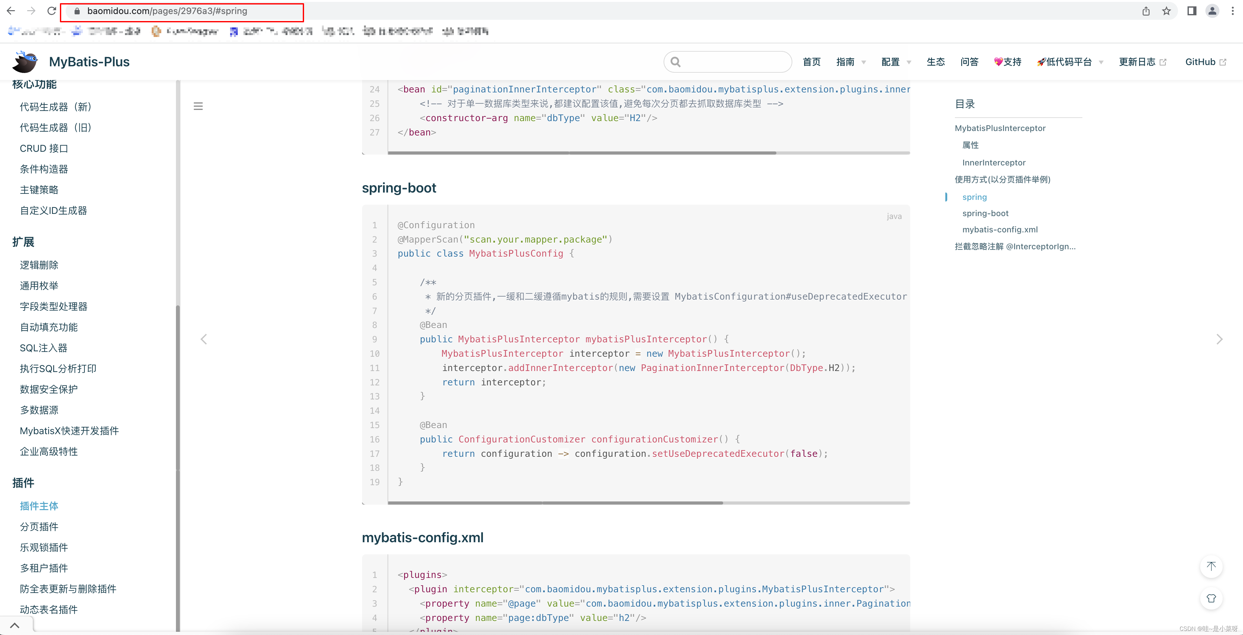Open the 问答 nav item

click(969, 62)
